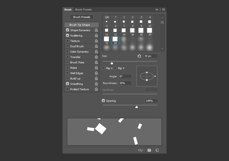229x161 pixels.
Task: Open the Transfer settings label
Action: coord(75,57)
